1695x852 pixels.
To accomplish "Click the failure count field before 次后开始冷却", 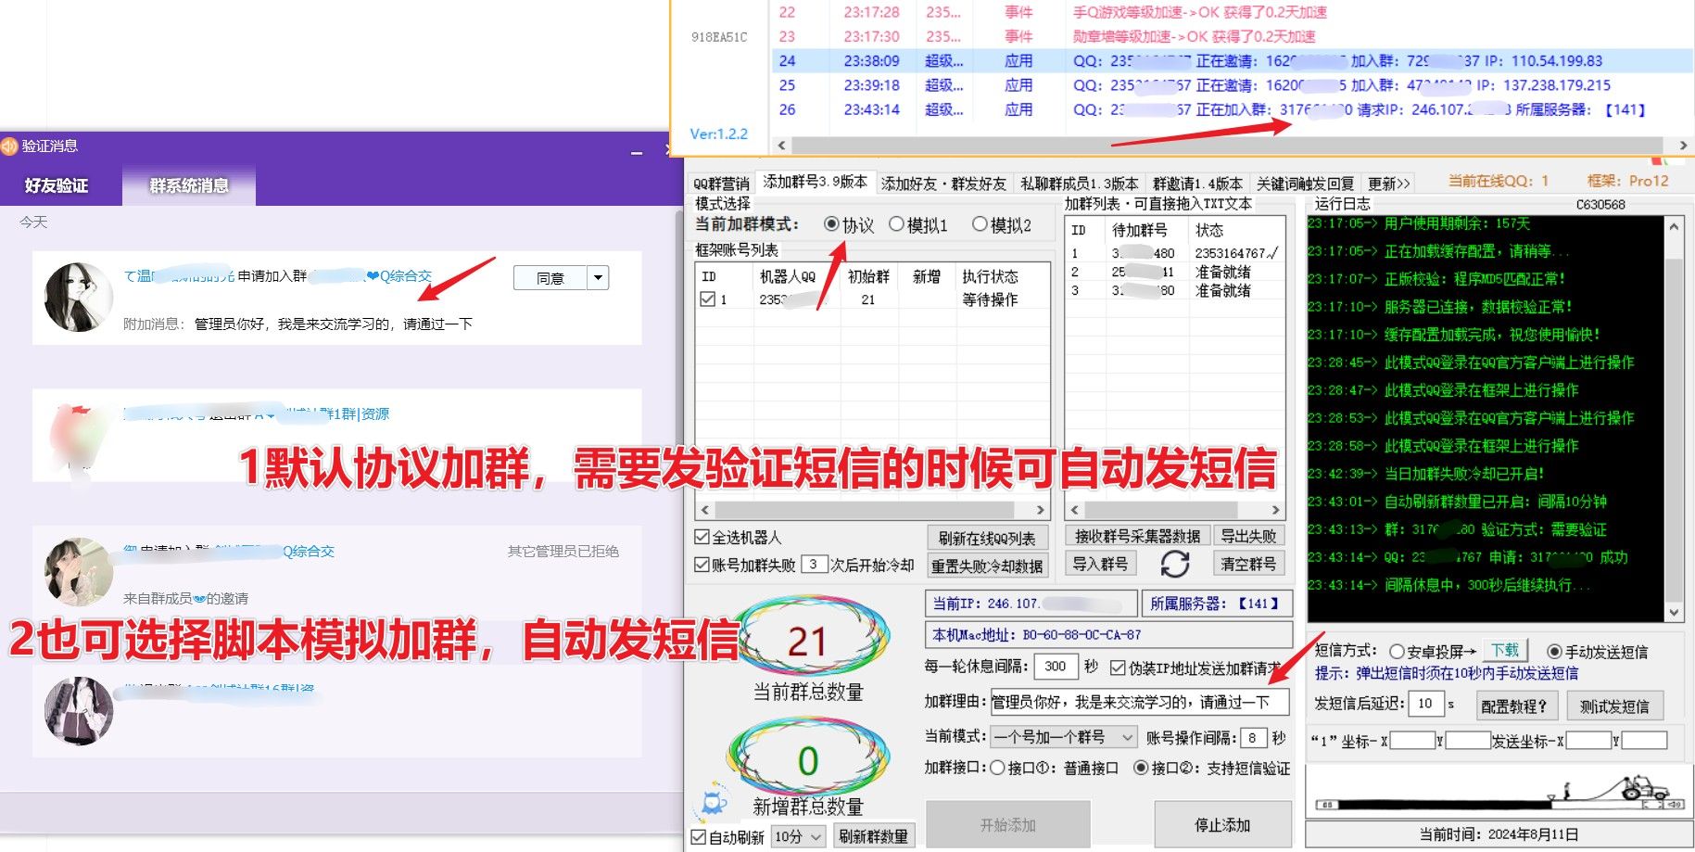I will coord(814,564).
